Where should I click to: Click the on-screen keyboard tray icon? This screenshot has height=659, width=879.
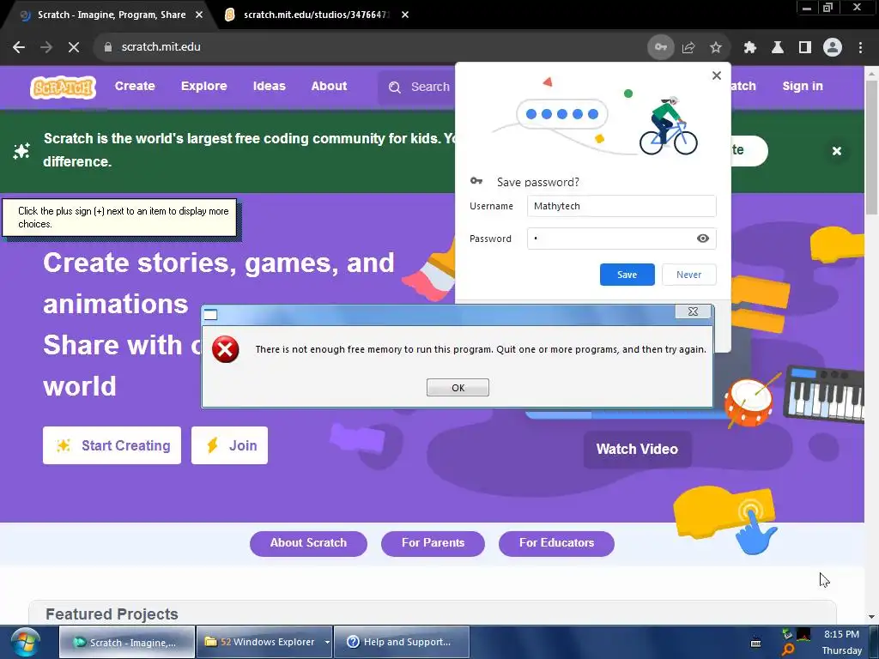pos(755,643)
